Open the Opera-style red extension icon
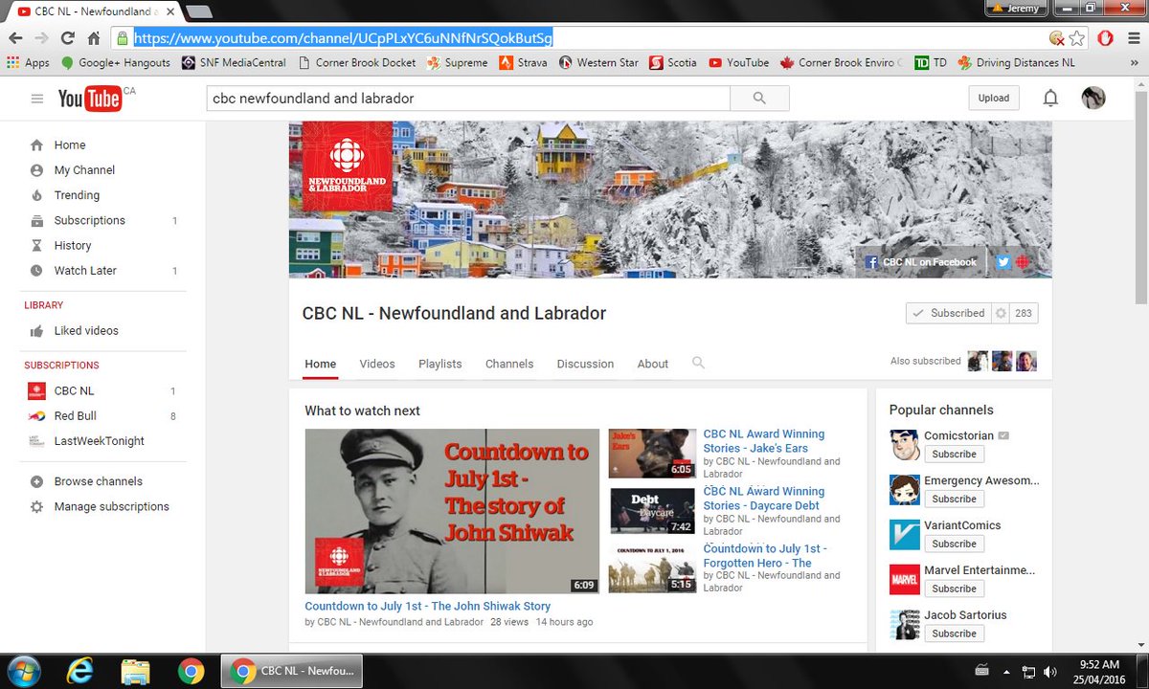The width and height of the screenshot is (1149, 689). pos(1105,38)
